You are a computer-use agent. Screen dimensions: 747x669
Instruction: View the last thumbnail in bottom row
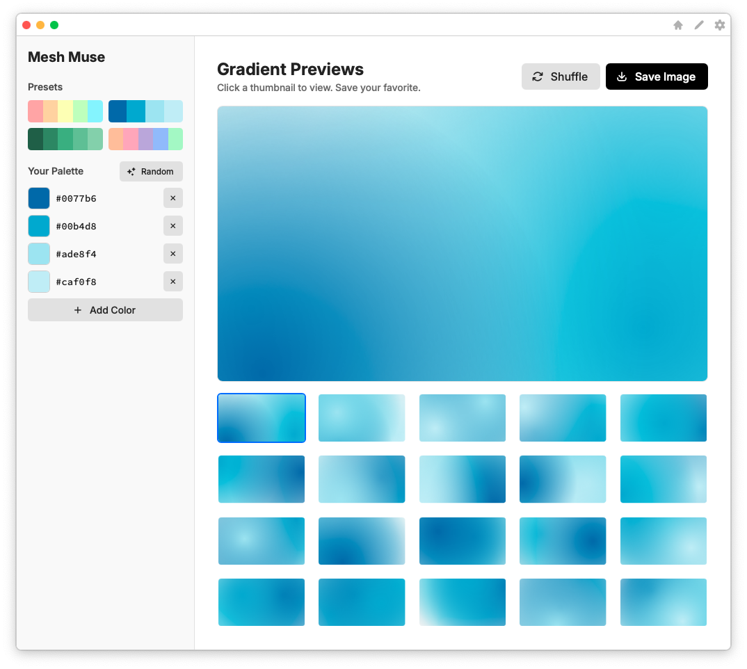pos(663,602)
